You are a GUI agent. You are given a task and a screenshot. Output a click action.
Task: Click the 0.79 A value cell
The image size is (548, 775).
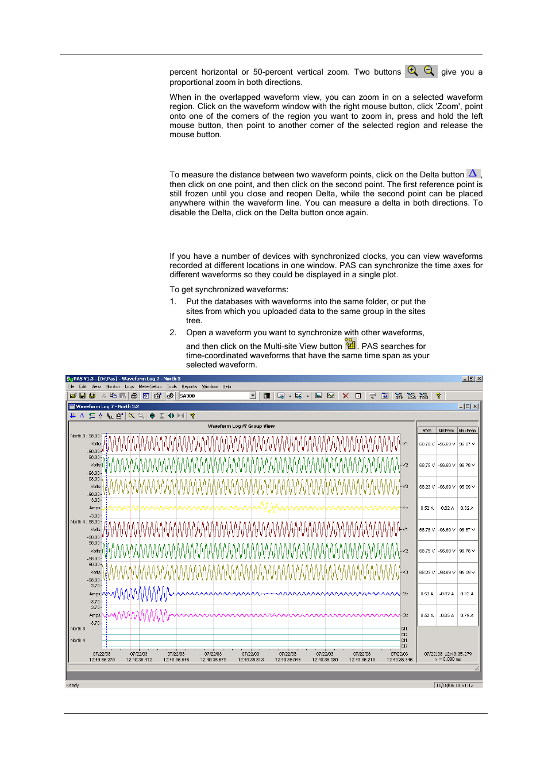[467, 615]
